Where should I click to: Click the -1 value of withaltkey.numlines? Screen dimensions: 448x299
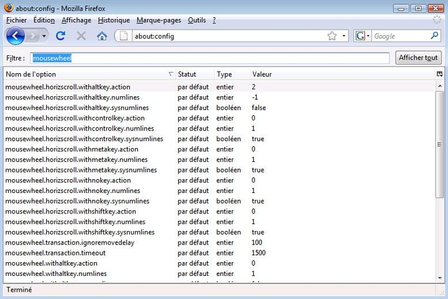[255, 97]
